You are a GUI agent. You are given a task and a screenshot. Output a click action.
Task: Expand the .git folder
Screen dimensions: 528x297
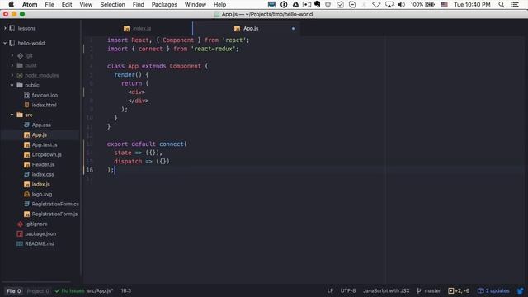pyautogui.click(x=12, y=55)
